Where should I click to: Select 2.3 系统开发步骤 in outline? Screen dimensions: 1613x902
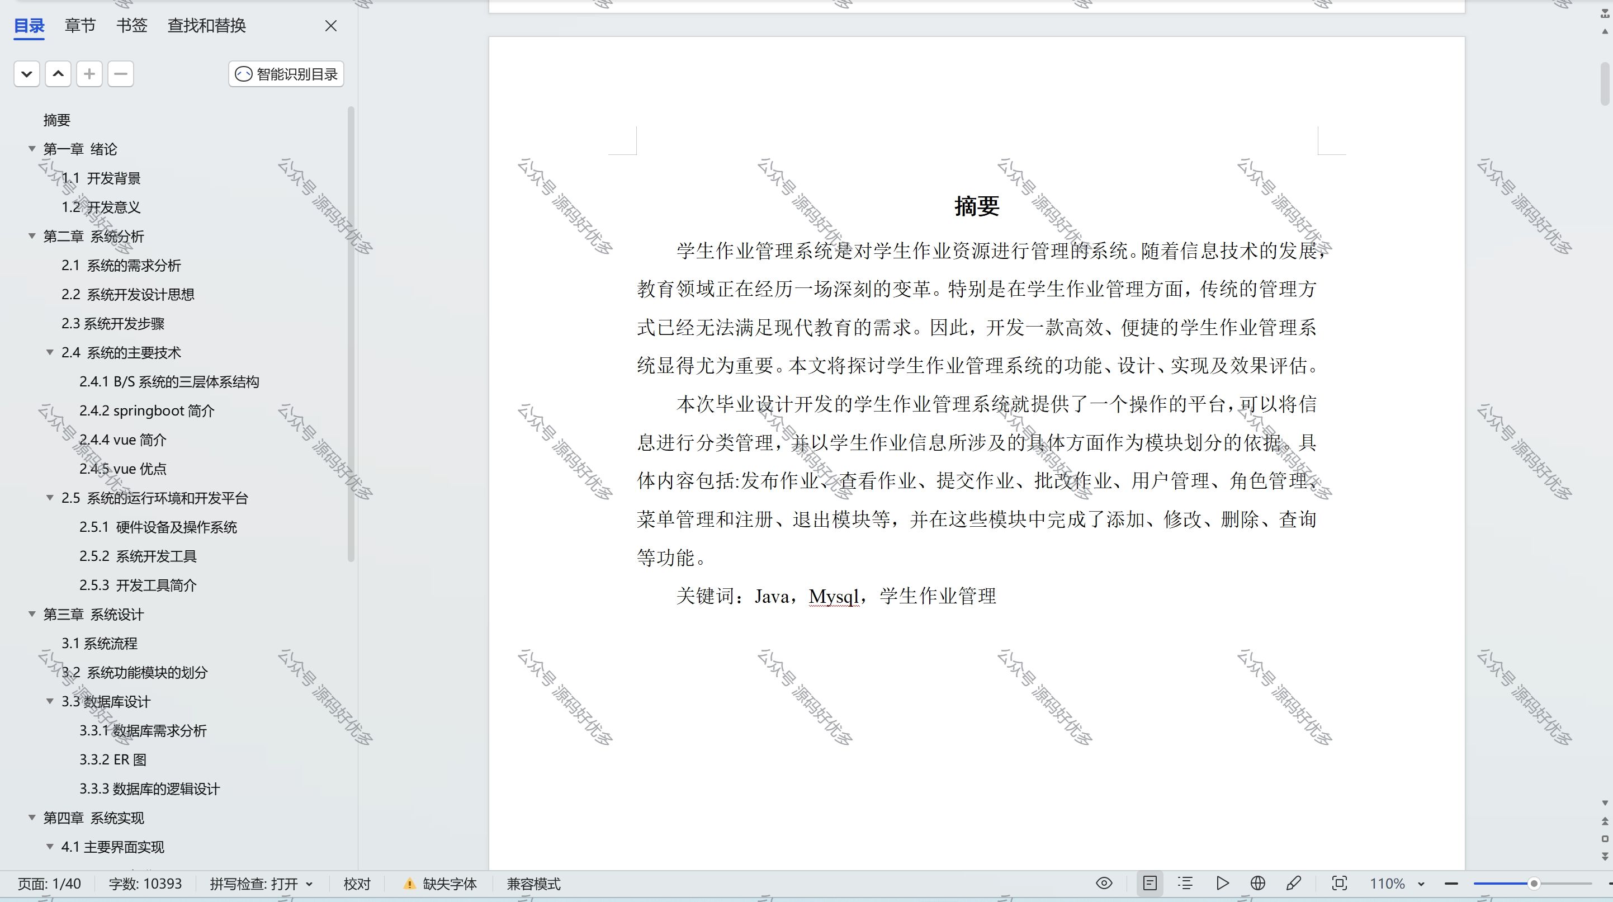(113, 323)
